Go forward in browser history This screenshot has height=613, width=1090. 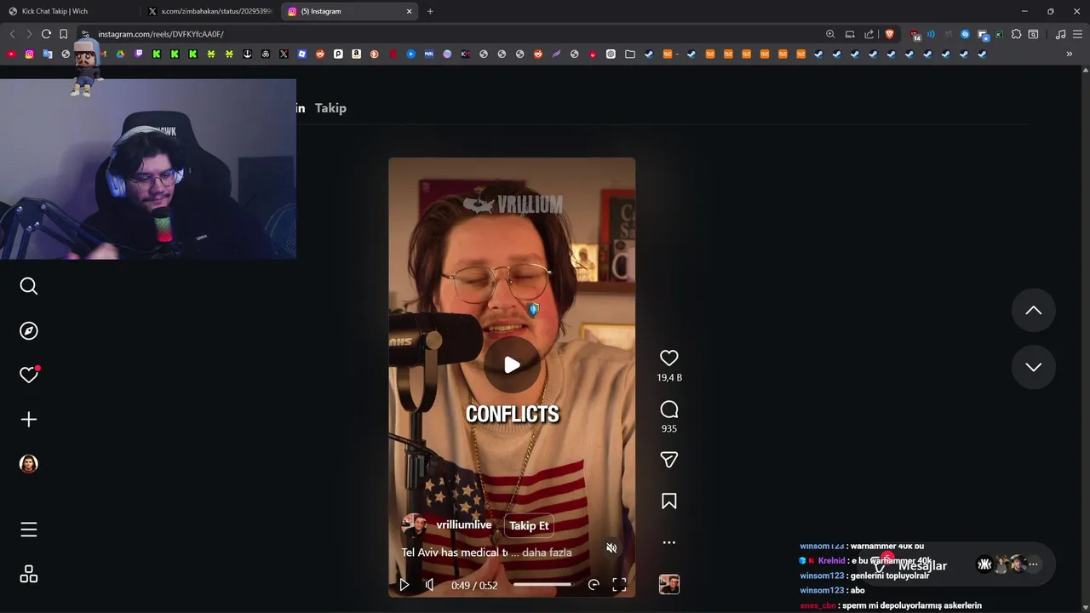pyautogui.click(x=29, y=34)
